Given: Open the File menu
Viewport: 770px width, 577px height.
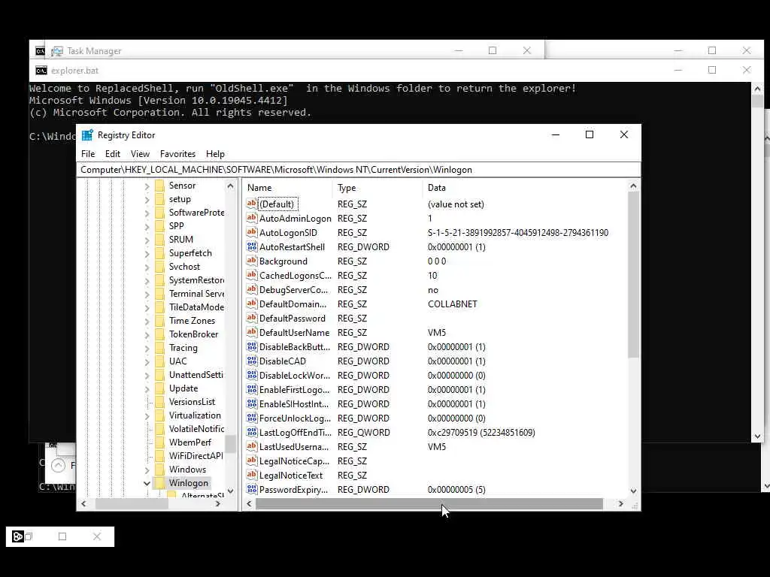Looking at the screenshot, I should coord(88,153).
